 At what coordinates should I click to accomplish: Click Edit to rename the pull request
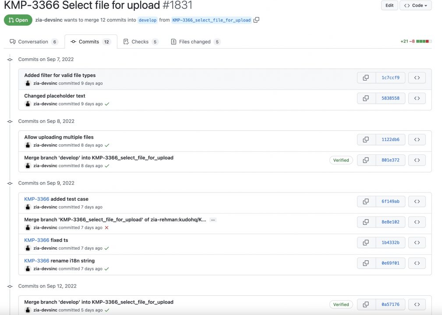tap(389, 5)
